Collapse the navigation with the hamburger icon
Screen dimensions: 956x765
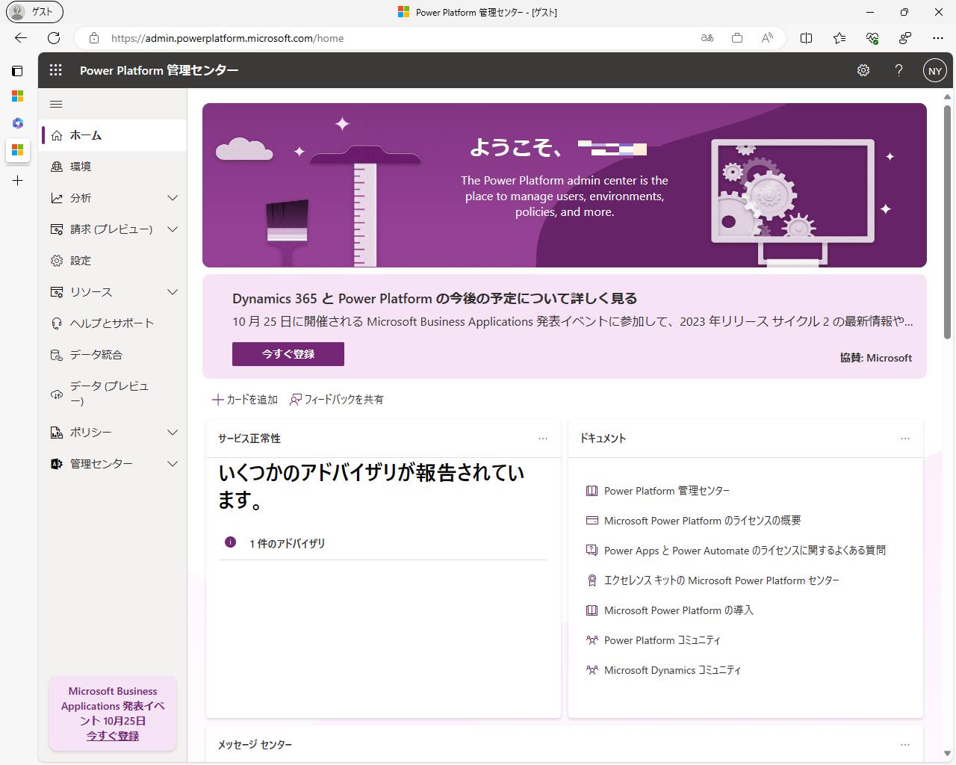[x=56, y=105]
